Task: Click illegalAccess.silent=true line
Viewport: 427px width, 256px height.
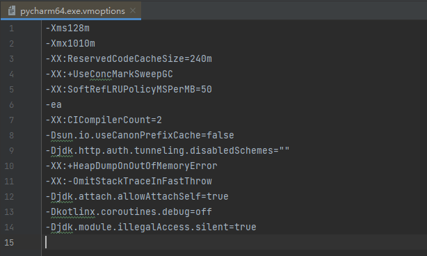Action: tap(151, 227)
